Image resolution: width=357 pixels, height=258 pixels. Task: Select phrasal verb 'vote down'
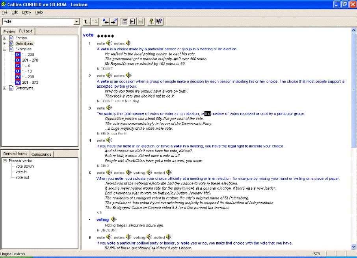click(x=24, y=166)
